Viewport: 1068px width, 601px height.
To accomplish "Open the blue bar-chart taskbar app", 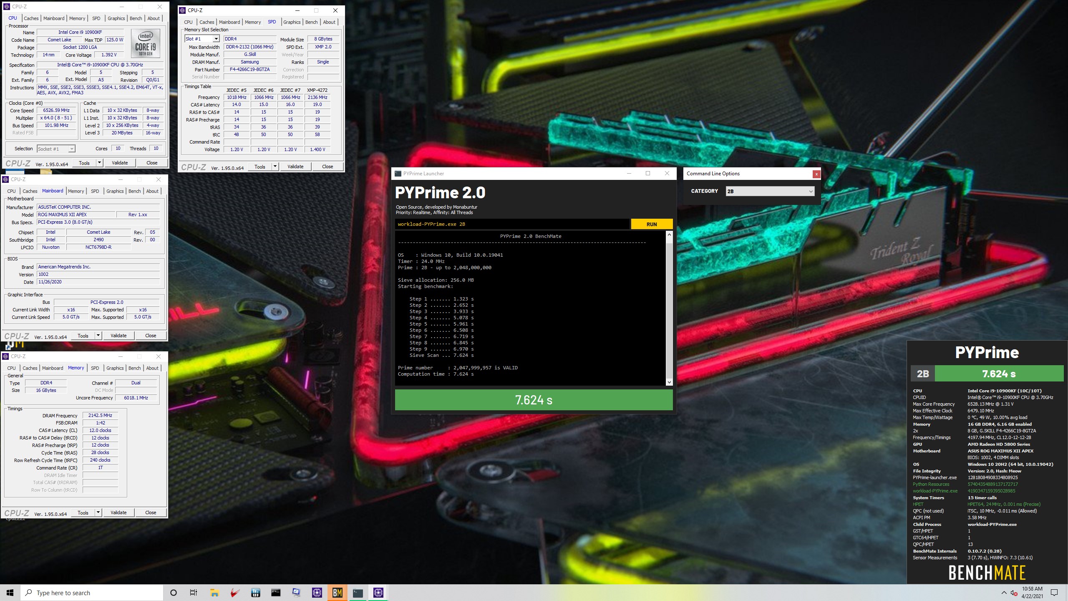I will (255, 593).
